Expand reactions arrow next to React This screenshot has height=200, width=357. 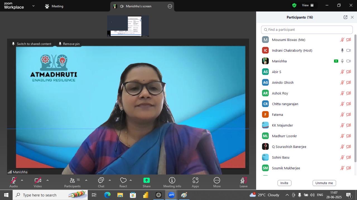tap(131, 180)
